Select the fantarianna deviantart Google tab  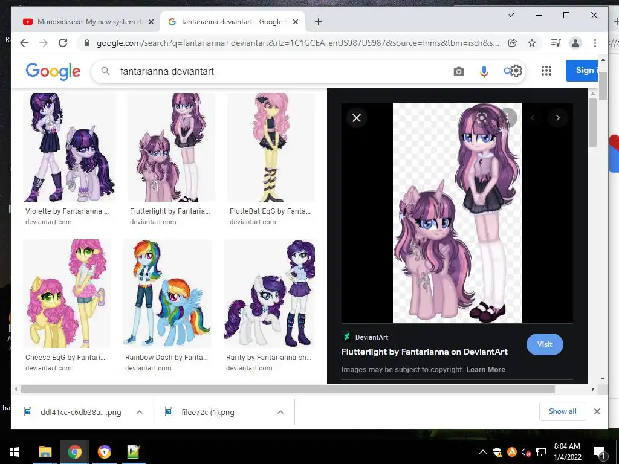233,22
